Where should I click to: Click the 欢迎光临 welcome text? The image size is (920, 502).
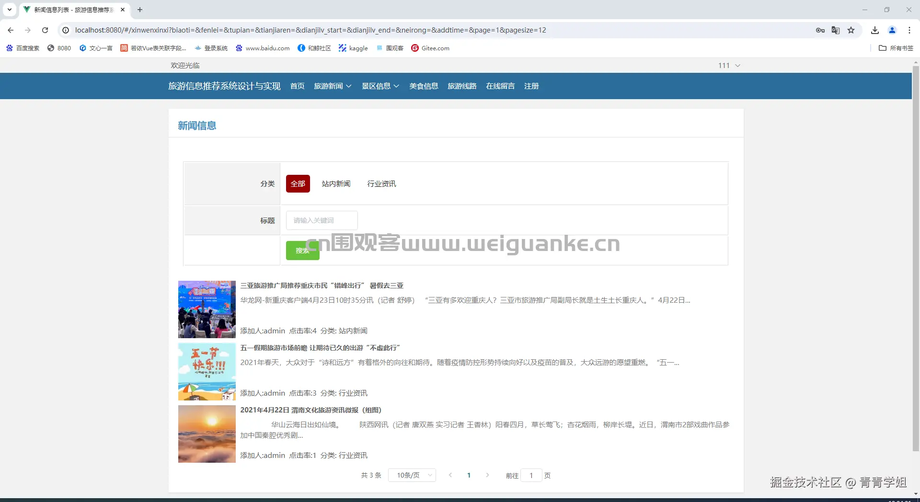185,66
